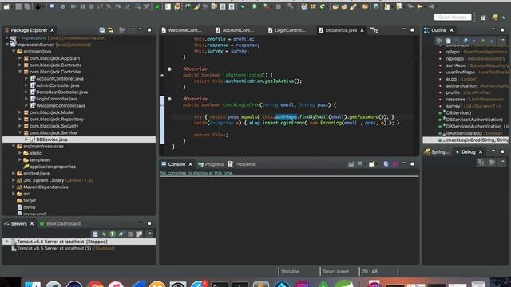The image size is (511, 287).
Task: Select the Spring perspective icon near Quick Access
Action: pos(495,18)
